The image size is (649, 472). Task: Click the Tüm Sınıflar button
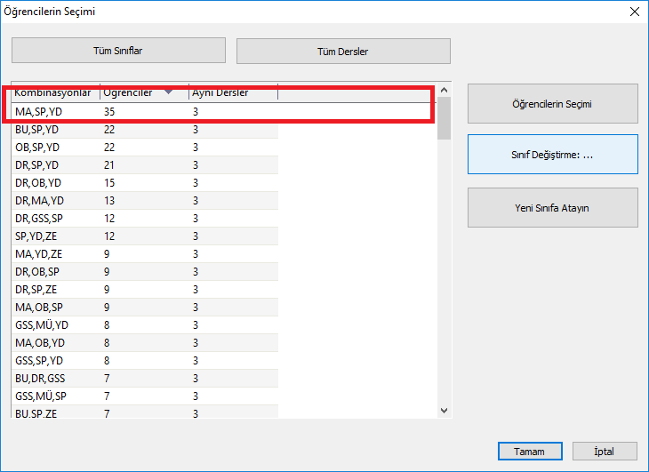tap(118, 51)
